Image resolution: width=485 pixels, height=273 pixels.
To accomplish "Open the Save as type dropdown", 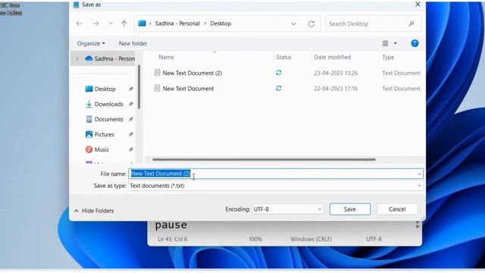I will pyautogui.click(x=276, y=186).
